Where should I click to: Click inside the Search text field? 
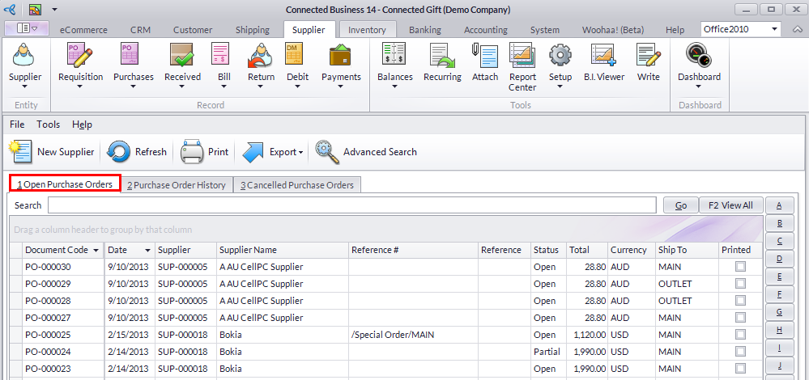(x=352, y=205)
